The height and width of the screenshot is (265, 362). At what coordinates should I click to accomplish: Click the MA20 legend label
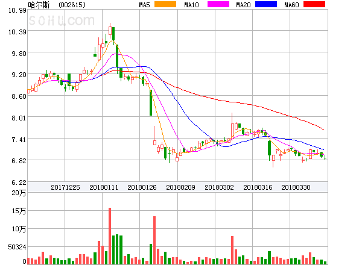[243, 5]
